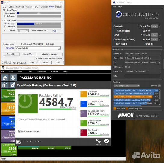The image size is (164, 163).
Task: Toggle the OpenGL test checkmark in Cinebench
Action: (x=160, y=26)
